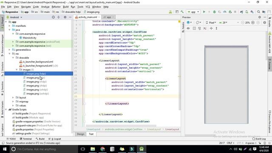Click CRLF line separator in status bar
Viewport: 272px width, 153px height.
(230, 143)
